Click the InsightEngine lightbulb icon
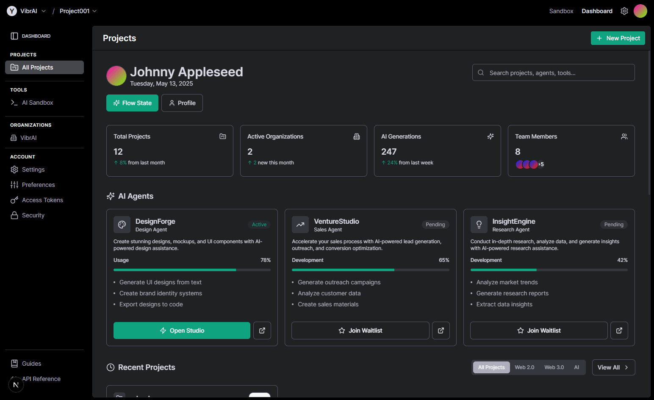Viewport: 654px width, 400px height. [x=479, y=225]
